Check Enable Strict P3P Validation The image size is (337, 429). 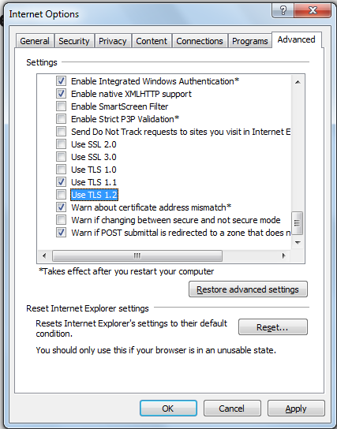61,119
